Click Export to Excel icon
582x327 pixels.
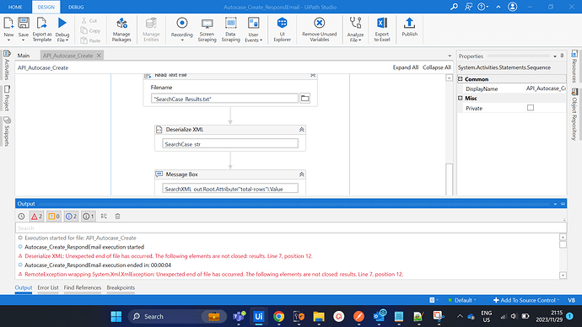pyautogui.click(x=382, y=29)
